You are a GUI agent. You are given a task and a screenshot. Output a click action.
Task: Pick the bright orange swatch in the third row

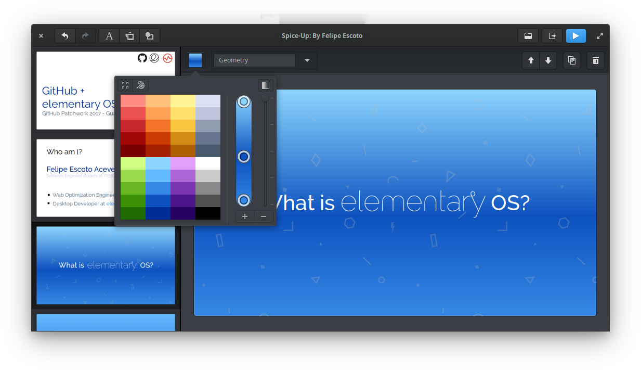point(158,126)
